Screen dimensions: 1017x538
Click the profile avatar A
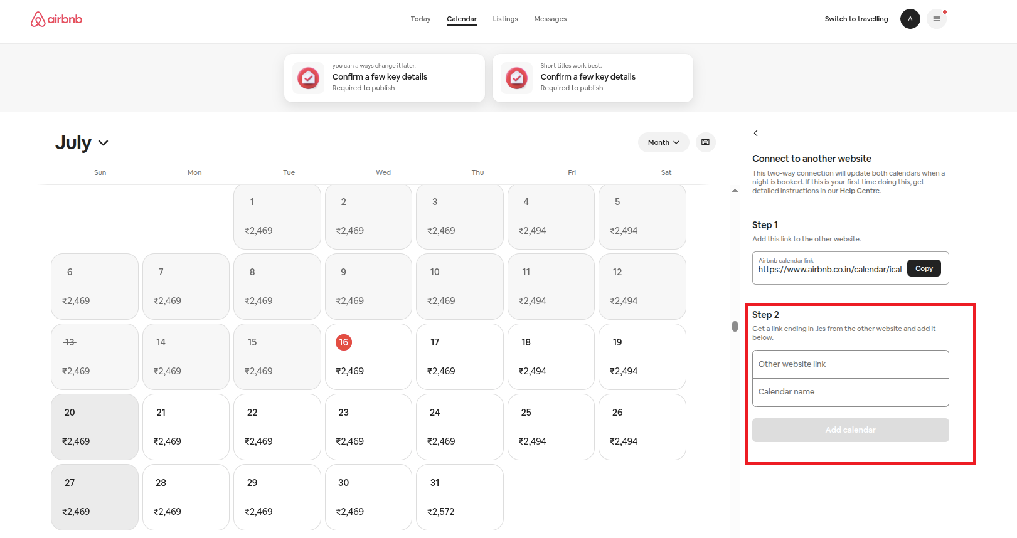[910, 19]
